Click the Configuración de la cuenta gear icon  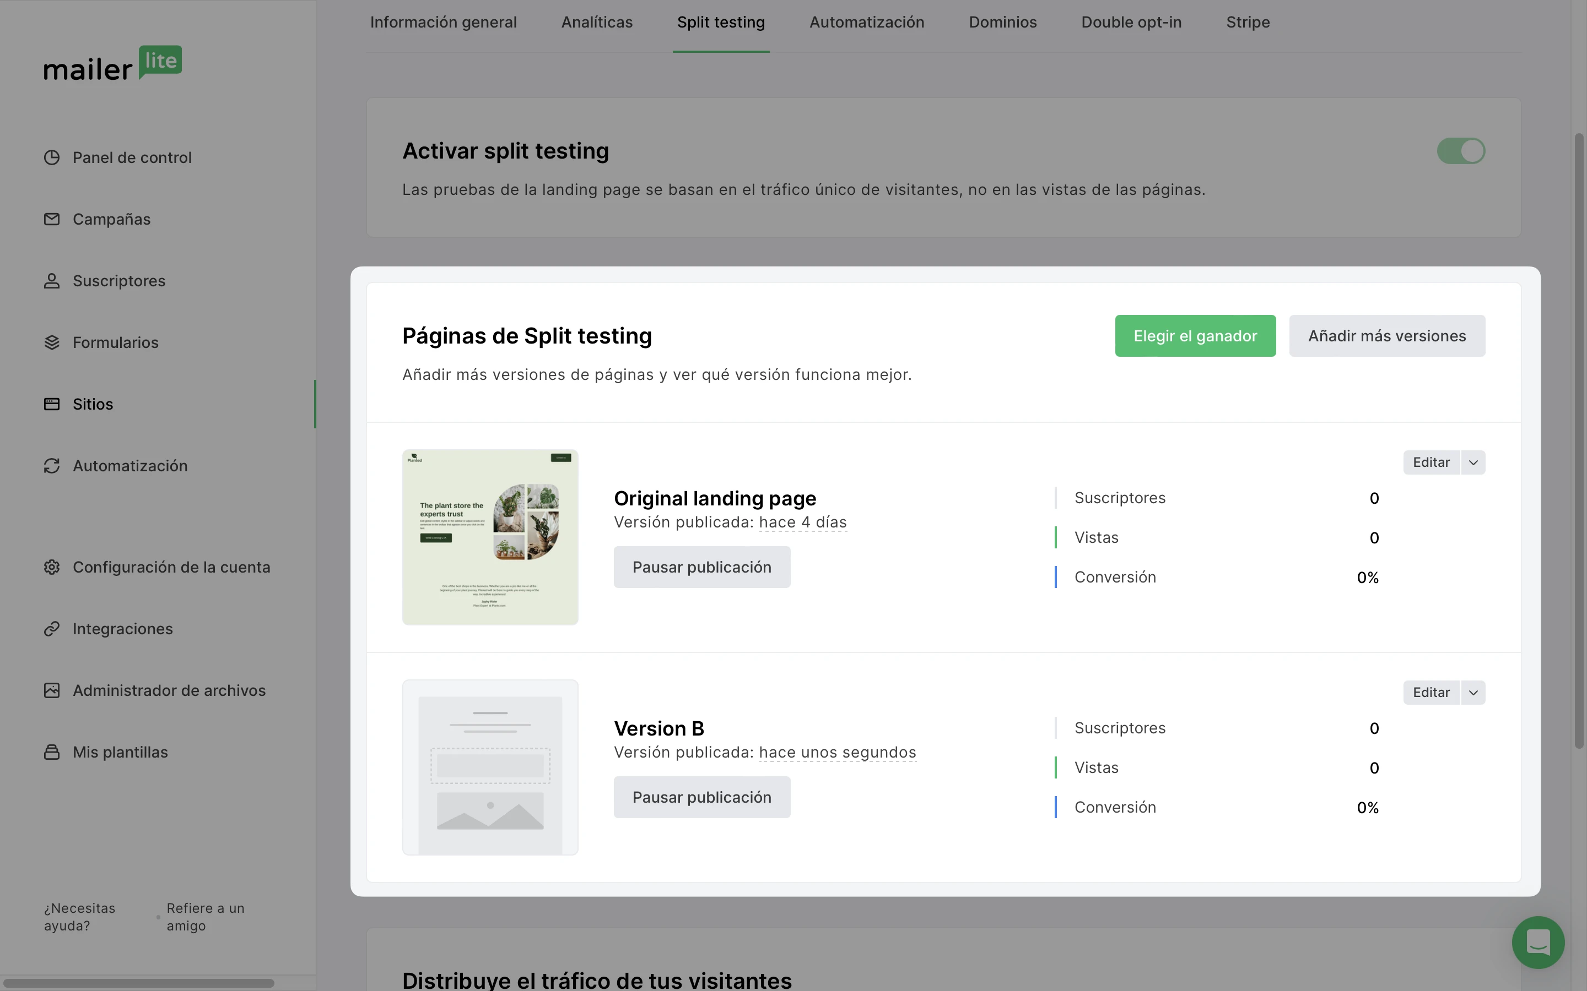52,567
